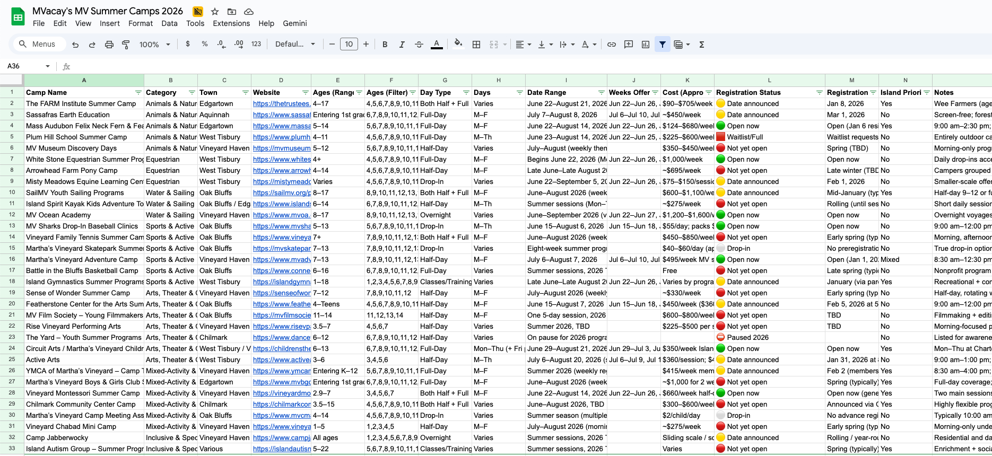Viewport: 992px width, 456px height.
Task: Insert a comment
Action: (629, 45)
